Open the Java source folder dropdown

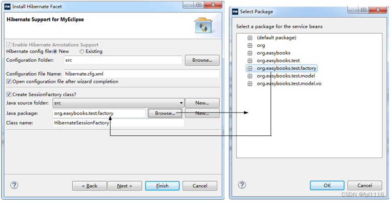119,103
